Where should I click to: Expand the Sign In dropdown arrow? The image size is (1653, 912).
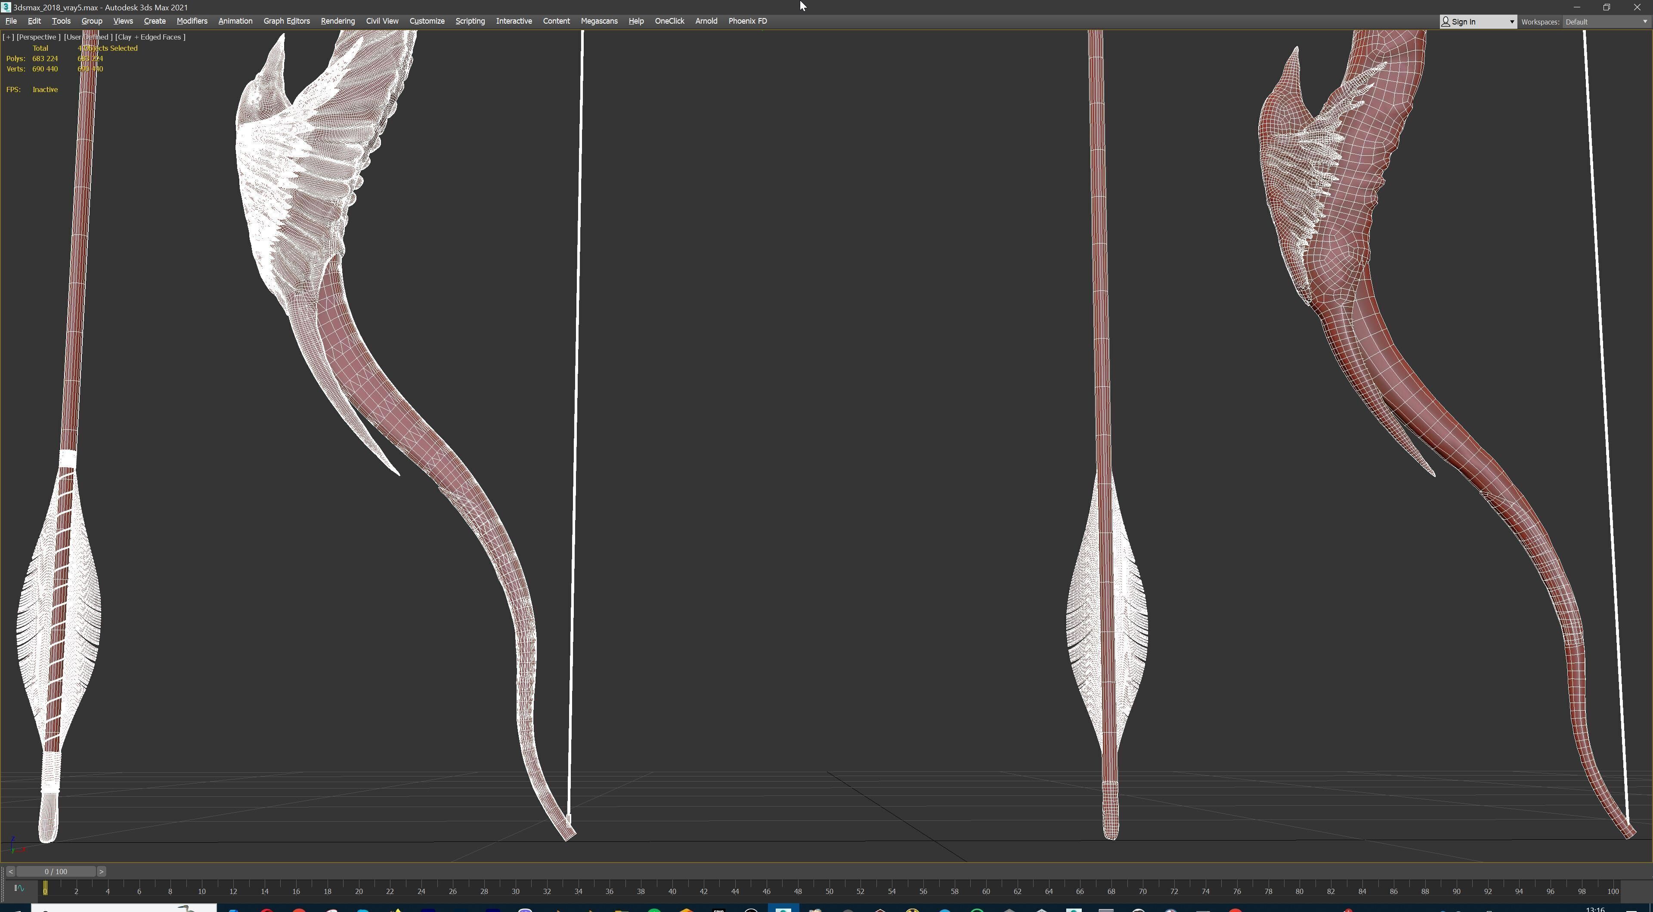coord(1511,22)
